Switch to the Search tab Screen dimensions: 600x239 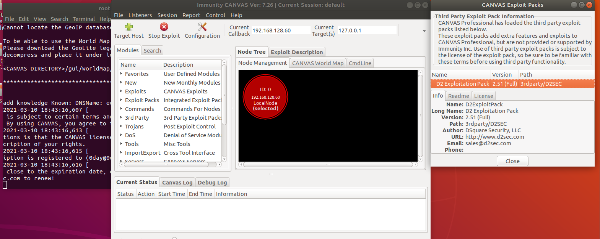(x=152, y=51)
